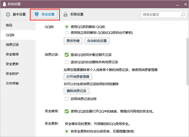The height and width of the screenshot is (137, 189).
Task: Click the magnifier search icon
Action: 183,14
